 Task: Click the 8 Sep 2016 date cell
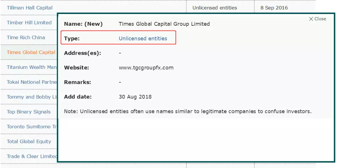coord(274,8)
